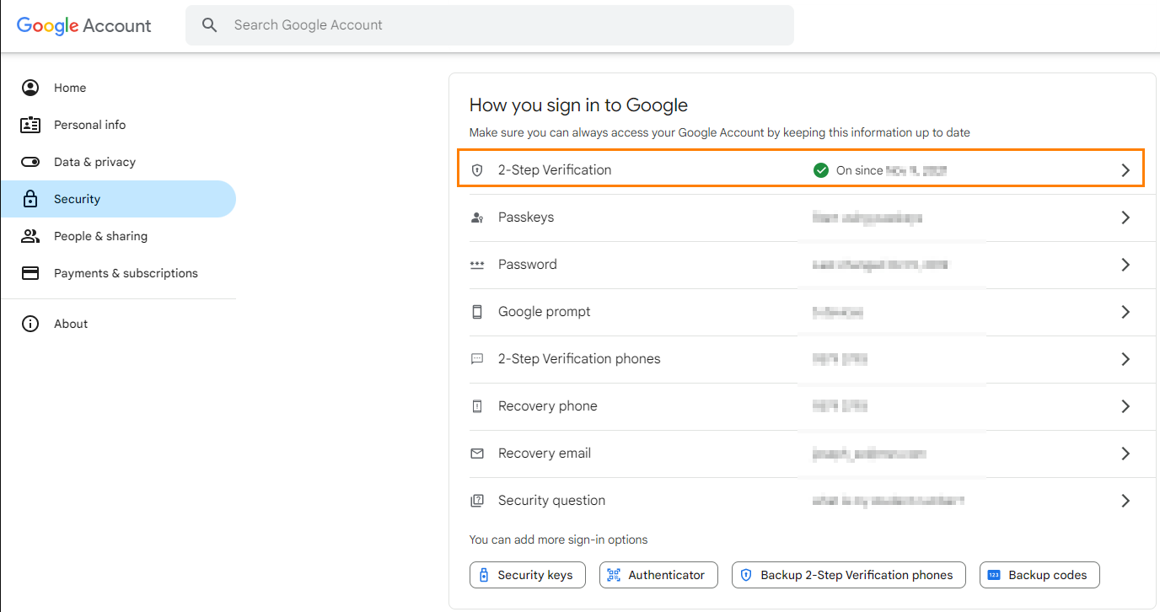1160x612 pixels.
Task: Click the 2-Step Verification phones message icon
Action: [x=477, y=359]
